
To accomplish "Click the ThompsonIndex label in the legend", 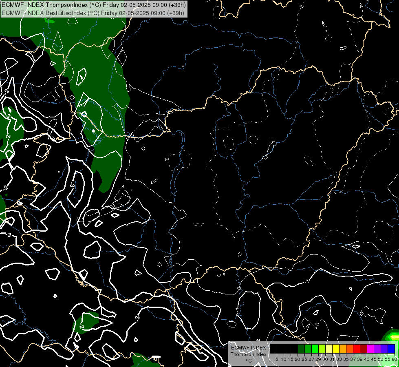I will pos(249,354).
